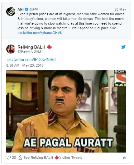134x165 pixels.
Task: Open the Twitter bird logo icon
Action: [x=123, y=47]
